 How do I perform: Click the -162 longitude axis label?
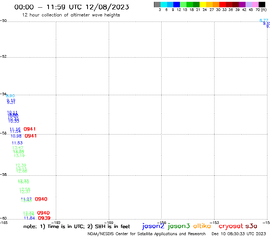click(56, 222)
